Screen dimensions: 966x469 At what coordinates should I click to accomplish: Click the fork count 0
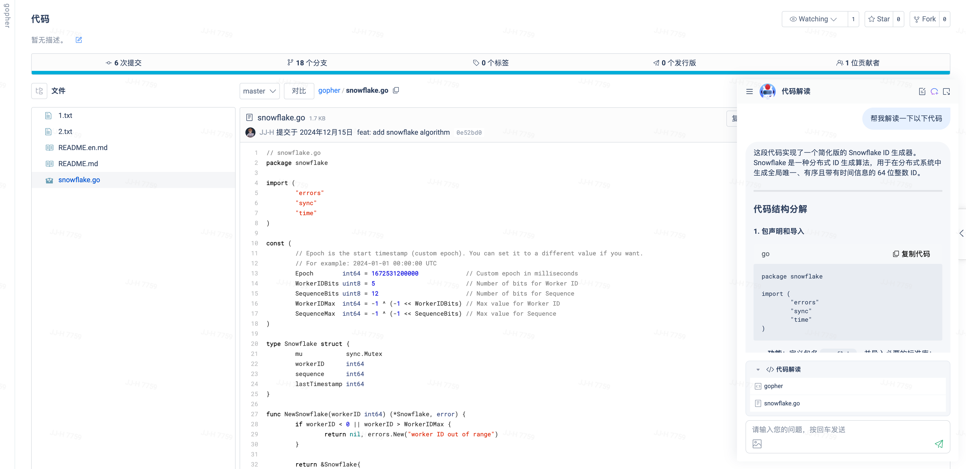click(x=945, y=19)
